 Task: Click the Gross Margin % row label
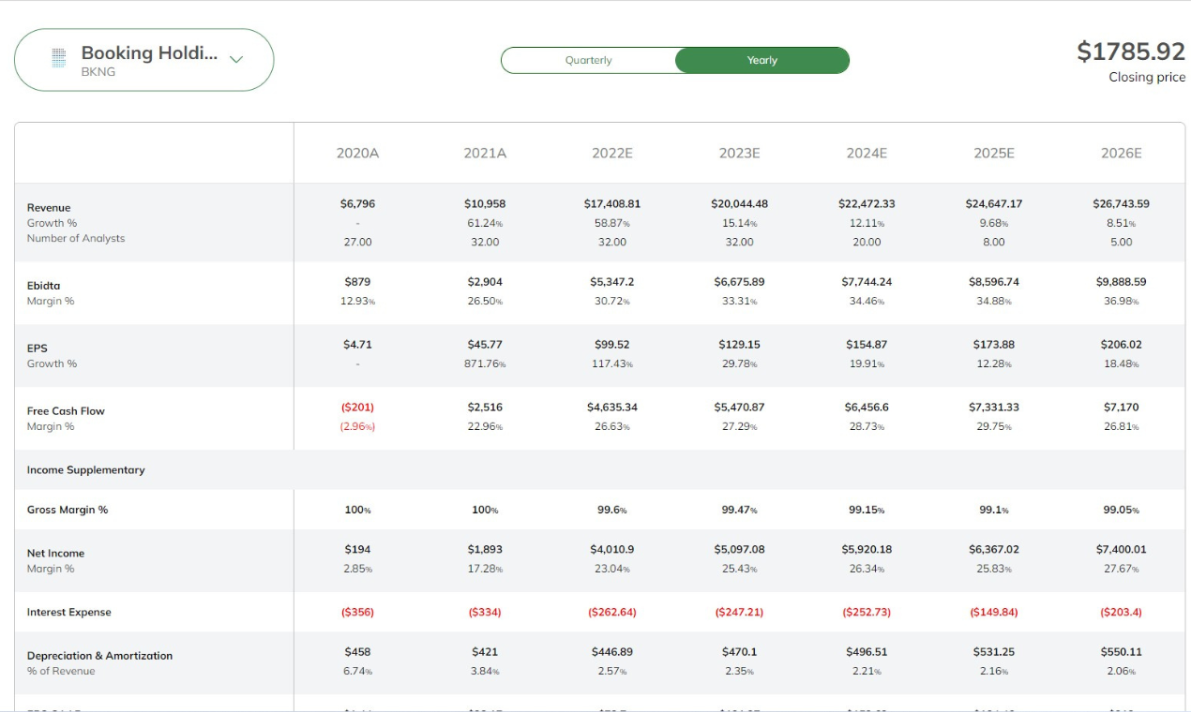68,510
